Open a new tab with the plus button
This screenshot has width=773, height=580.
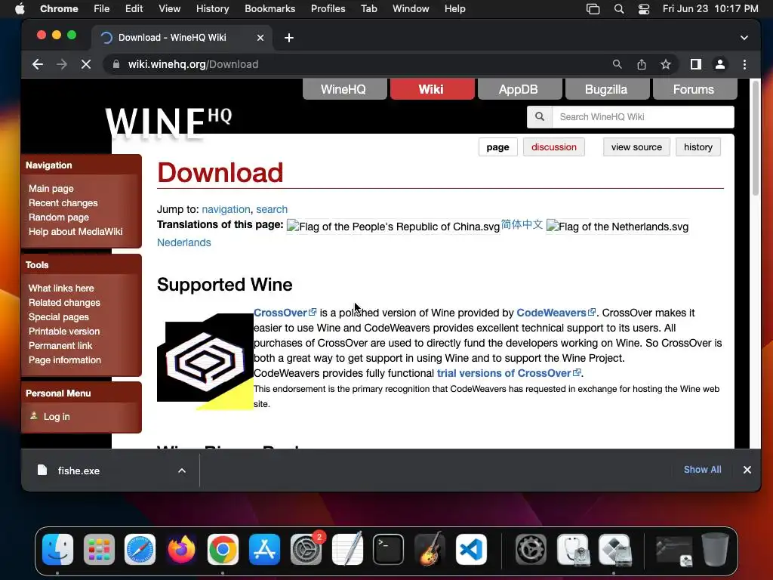coord(289,38)
